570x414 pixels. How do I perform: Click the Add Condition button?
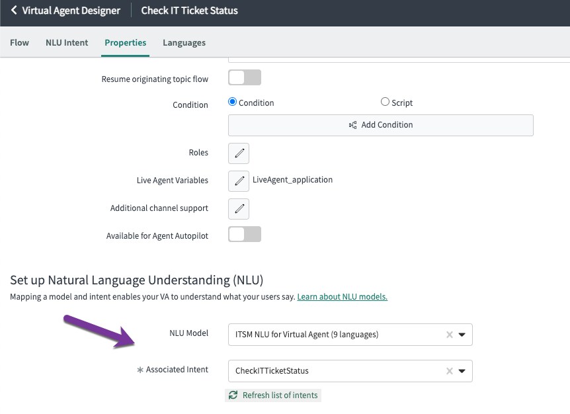[x=380, y=125]
